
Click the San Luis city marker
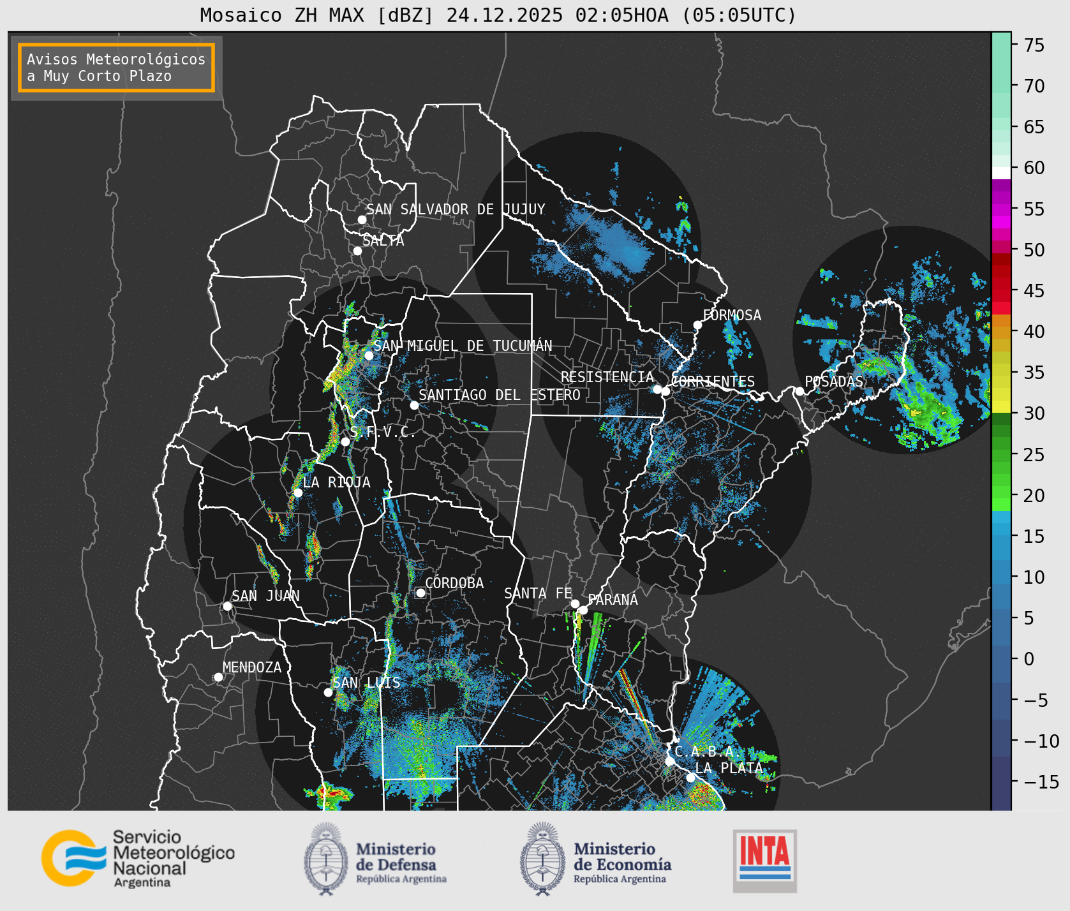tap(328, 692)
